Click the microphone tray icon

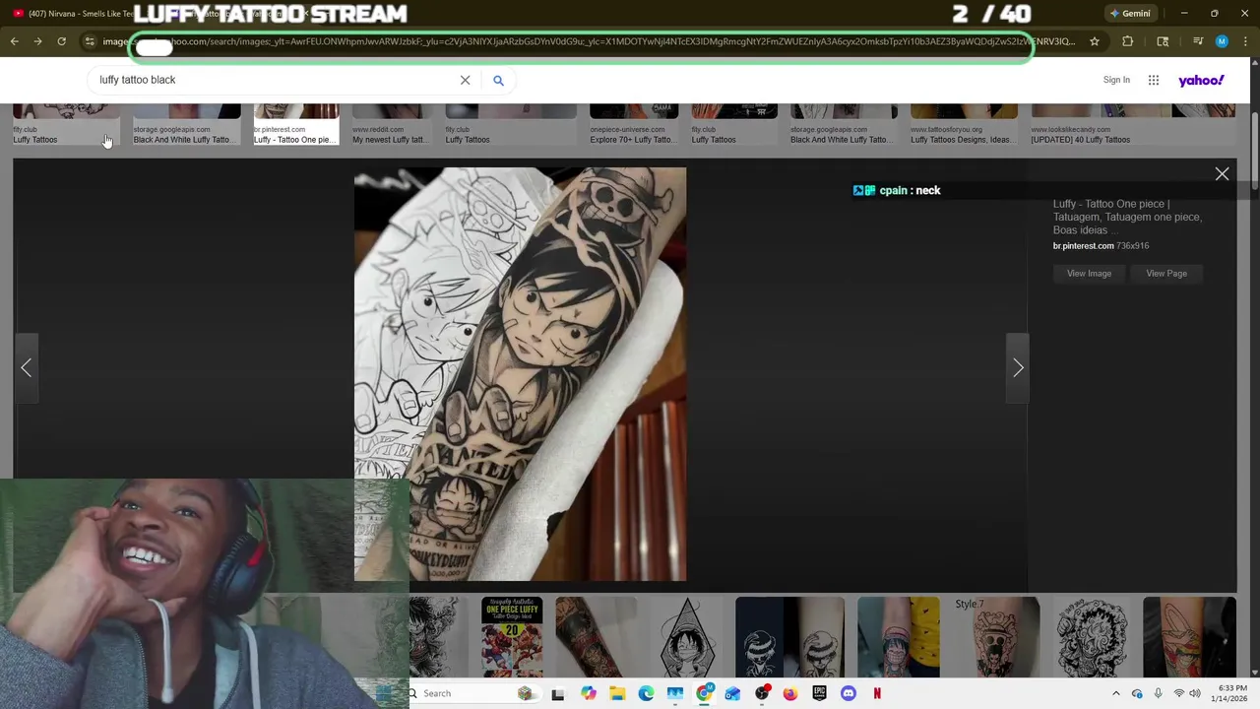pos(1158,693)
